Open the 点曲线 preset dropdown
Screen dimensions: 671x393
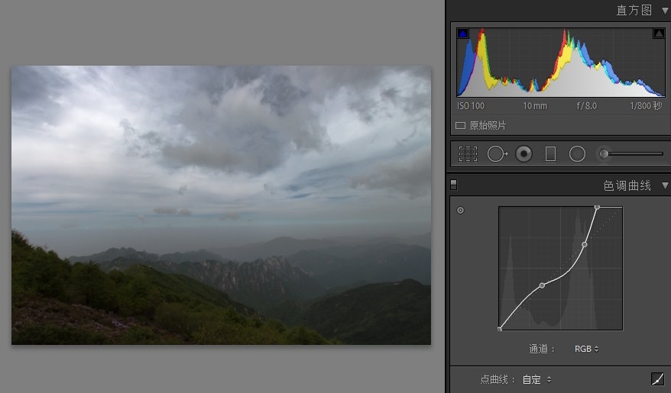[x=536, y=379]
